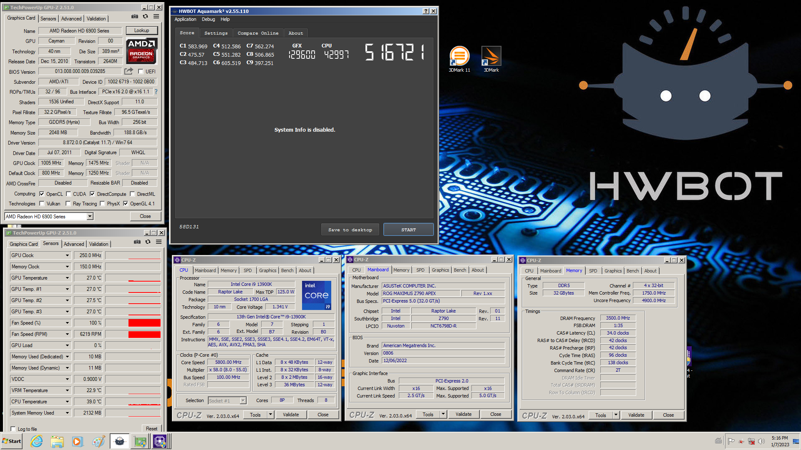Expand the GPU Clock sensor dropdown

(x=67, y=255)
